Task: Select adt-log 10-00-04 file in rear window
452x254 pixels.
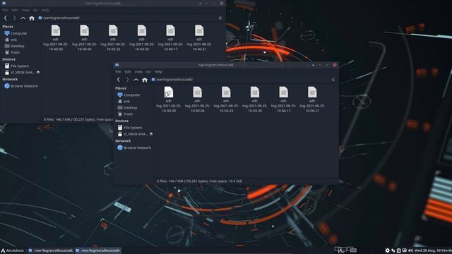Action: tap(85, 38)
